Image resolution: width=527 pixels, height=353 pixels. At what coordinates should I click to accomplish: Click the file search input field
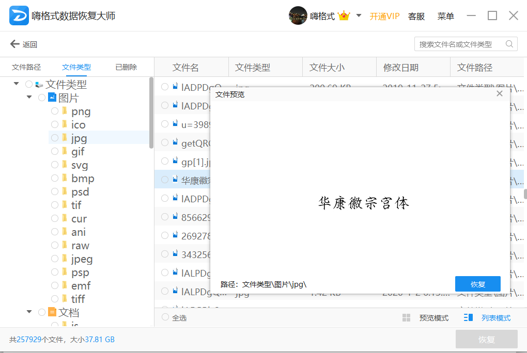466,44
